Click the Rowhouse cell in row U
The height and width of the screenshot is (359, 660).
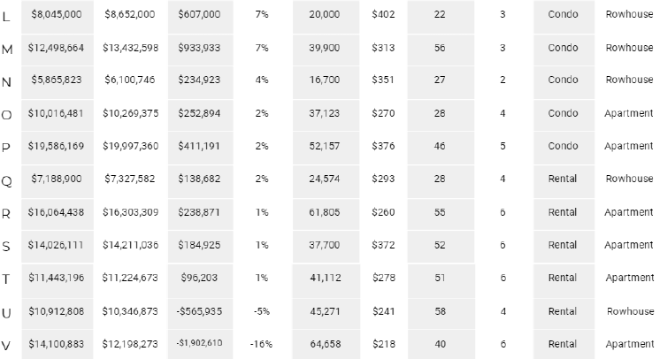click(629, 310)
